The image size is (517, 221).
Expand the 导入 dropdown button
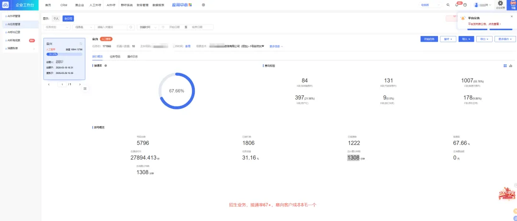(466, 39)
